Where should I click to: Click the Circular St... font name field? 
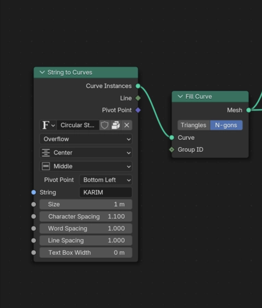(78, 125)
